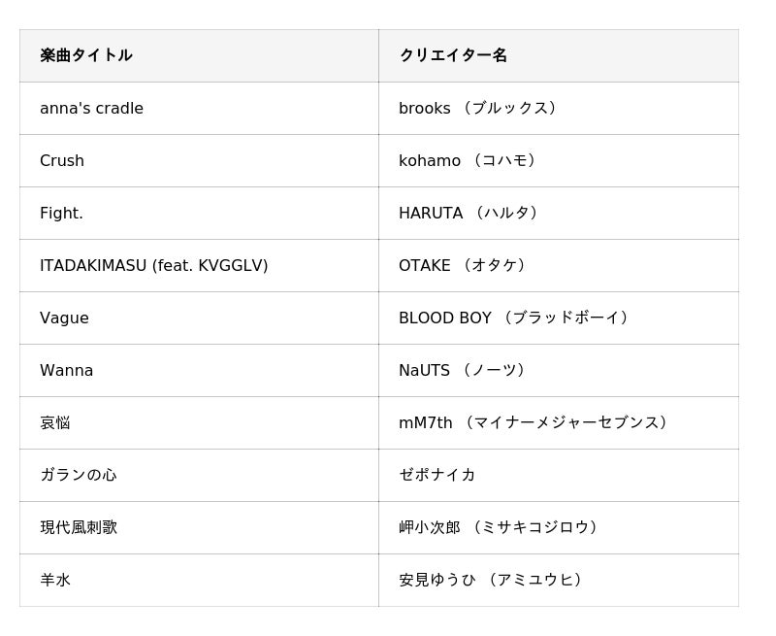Select ITADAKIMASU (feat. KVGGLV) title
Viewport: 776px width, 636px height.
click(153, 265)
